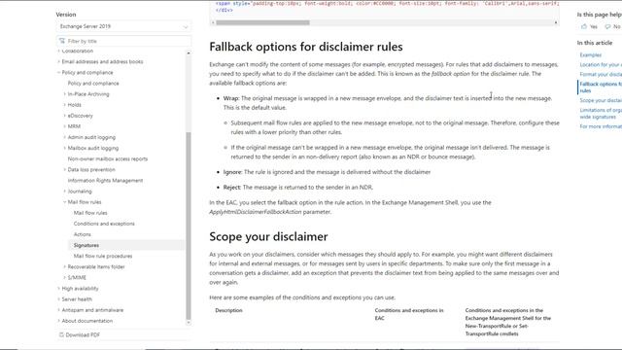Viewport: 622px width, 350px height.
Task: Jump to Fallback options section link
Action: click(x=601, y=87)
